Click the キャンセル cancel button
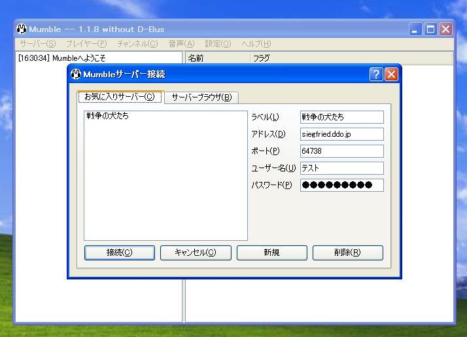Screen dimensions: 467x337 pyautogui.click(x=195, y=253)
